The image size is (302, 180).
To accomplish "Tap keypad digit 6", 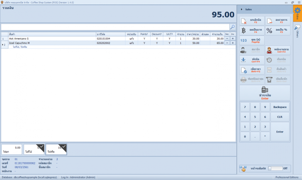I will [x=265, y=117].
